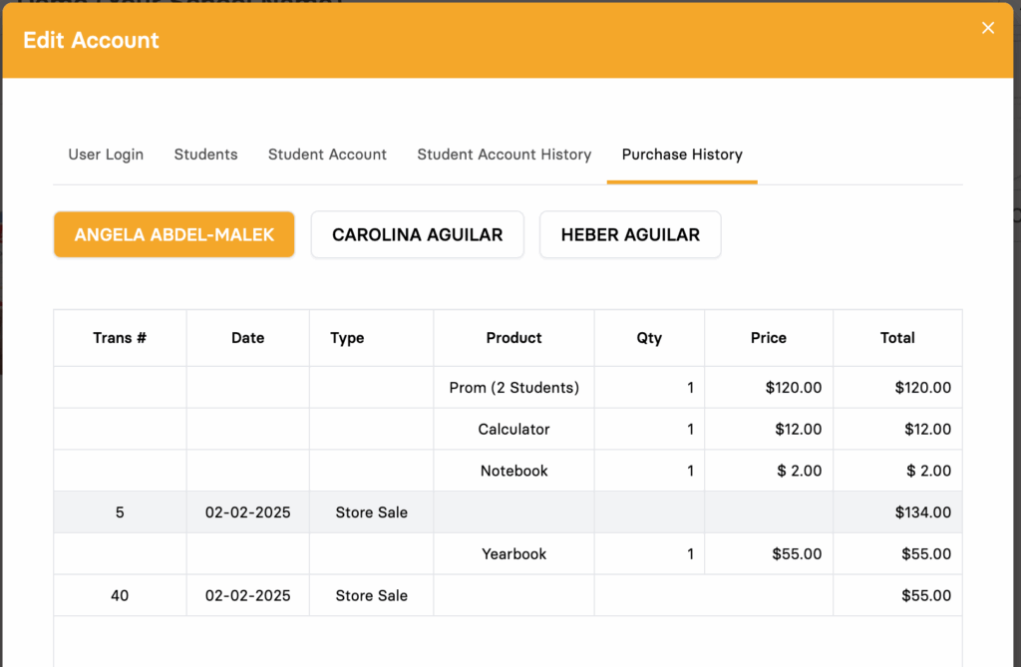
Task: Switch to the User Login tab
Action: tap(106, 155)
